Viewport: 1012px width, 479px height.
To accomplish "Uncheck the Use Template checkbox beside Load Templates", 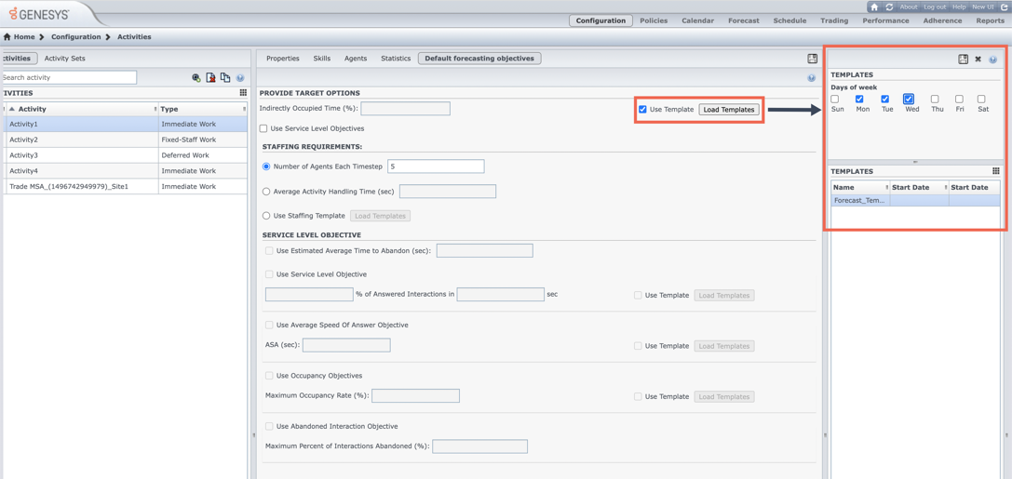I will [x=642, y=110].
